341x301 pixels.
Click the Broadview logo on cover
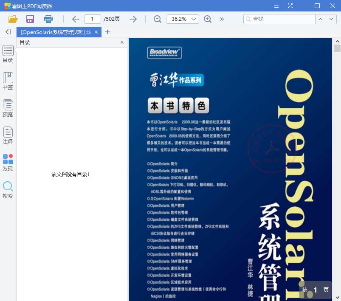pos(164,53)
